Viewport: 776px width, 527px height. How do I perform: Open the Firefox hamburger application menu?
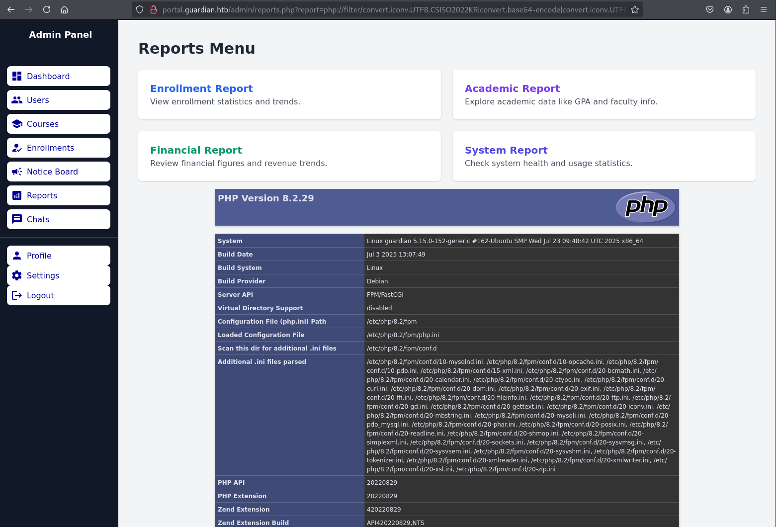click(x=764, y=9)
